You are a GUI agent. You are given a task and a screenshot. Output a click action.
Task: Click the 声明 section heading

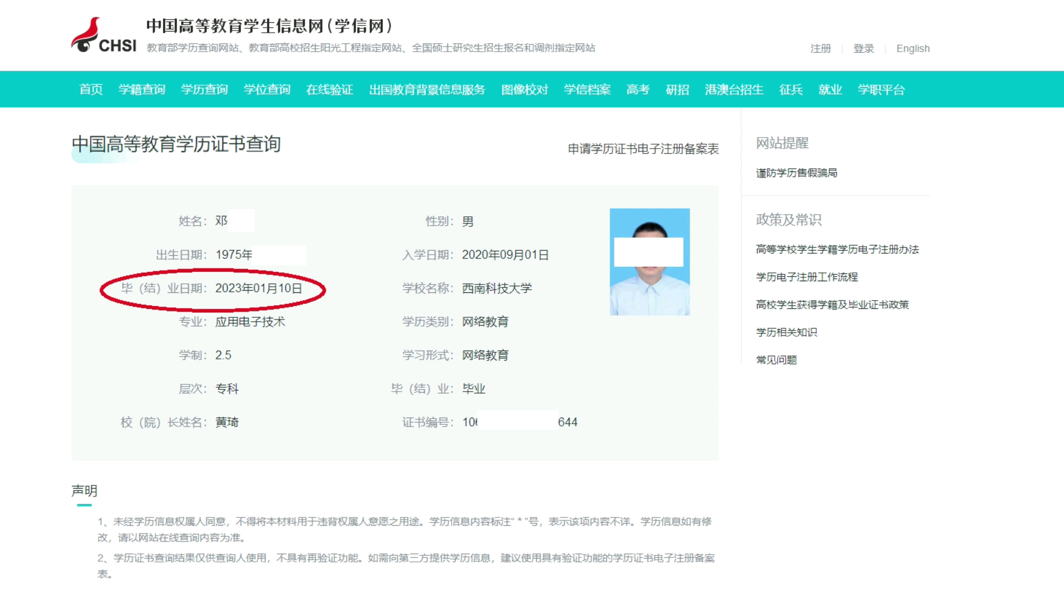click(x=84, y=491)
